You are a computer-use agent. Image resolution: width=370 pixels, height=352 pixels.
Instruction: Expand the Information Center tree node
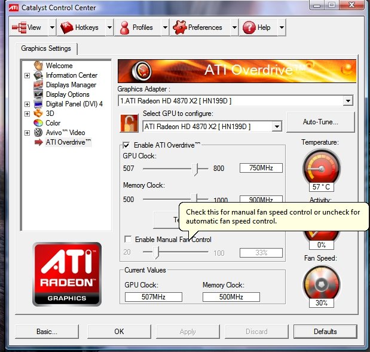(x=27, y=75)
